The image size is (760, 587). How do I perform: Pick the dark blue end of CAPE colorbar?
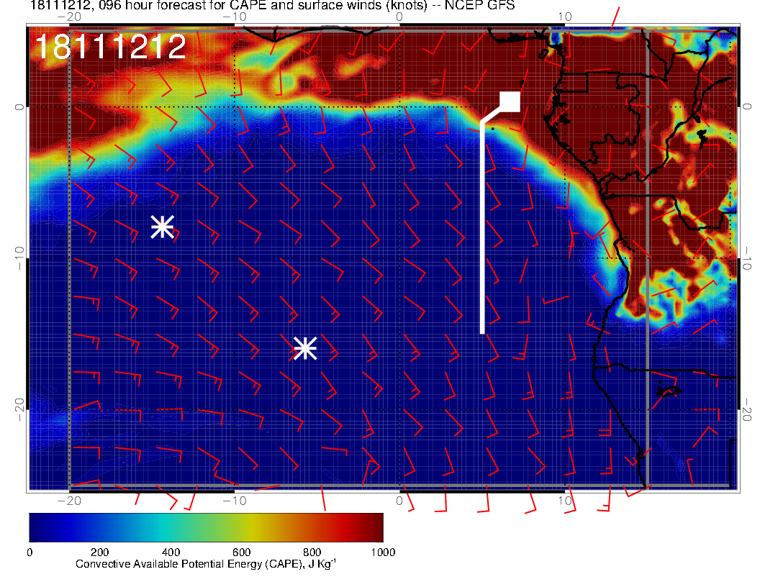37,527
